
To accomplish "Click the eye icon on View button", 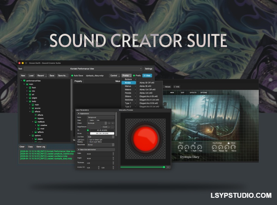I will pos(145,76).
